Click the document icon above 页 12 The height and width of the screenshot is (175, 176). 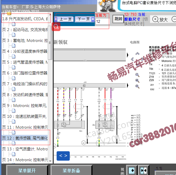click(14, 132)
